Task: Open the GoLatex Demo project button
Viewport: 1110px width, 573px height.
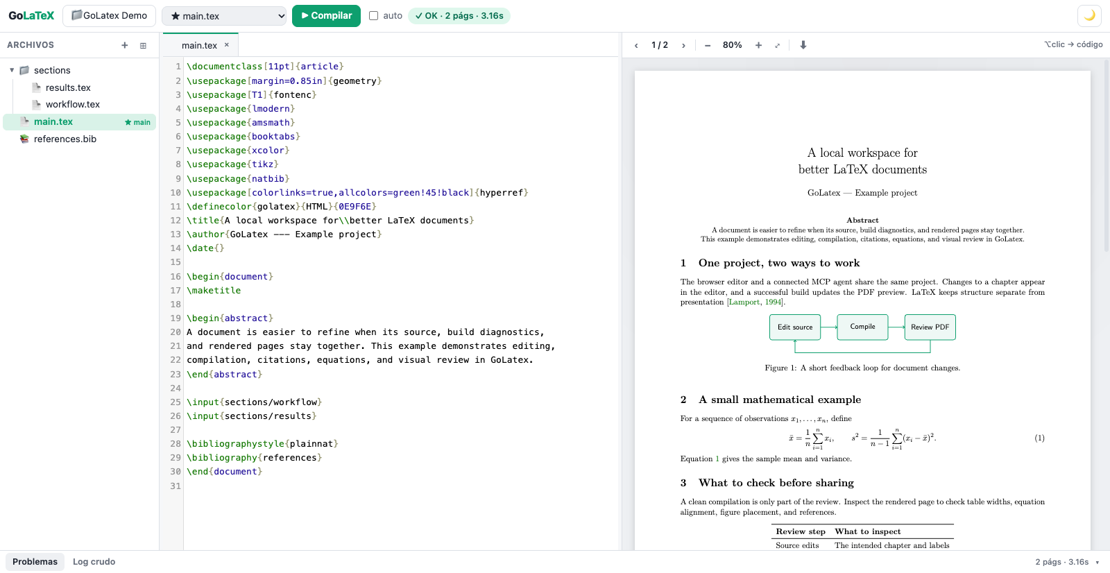Action: [109, 16]
